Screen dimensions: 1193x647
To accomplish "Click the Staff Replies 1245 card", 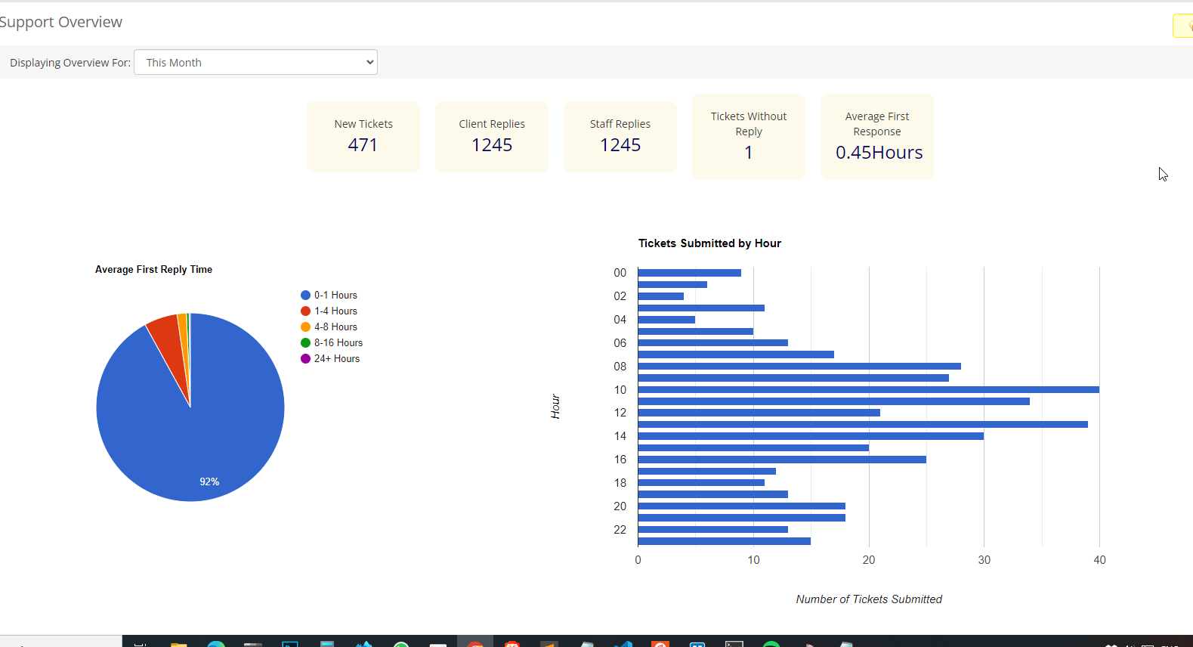I will pos(620,136).
